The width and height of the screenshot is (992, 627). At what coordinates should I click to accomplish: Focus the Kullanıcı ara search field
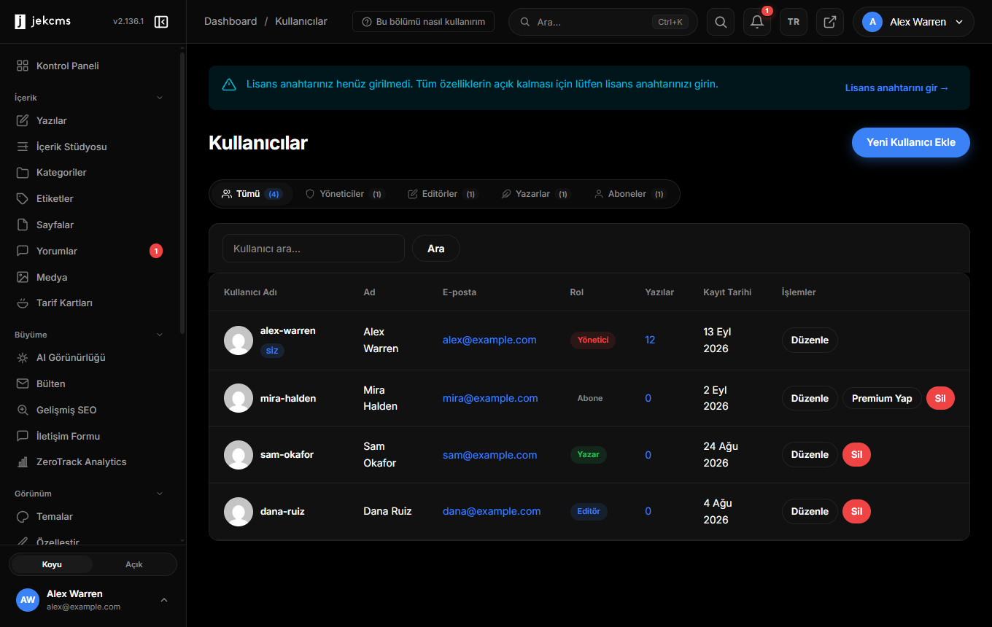[x=314, y=249]
